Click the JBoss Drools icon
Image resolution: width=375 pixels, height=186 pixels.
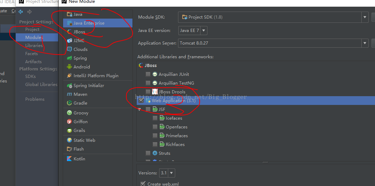pyautogui.click(x=155, y=92)
